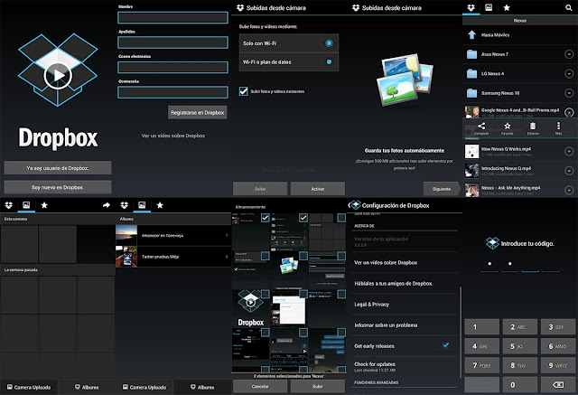Tap 'Ya soy usuario de Dropbox.' button

click(58, 168)
